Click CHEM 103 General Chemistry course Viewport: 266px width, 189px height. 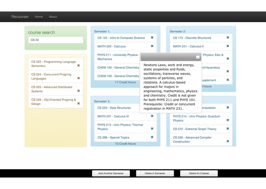tap(118, 76)
